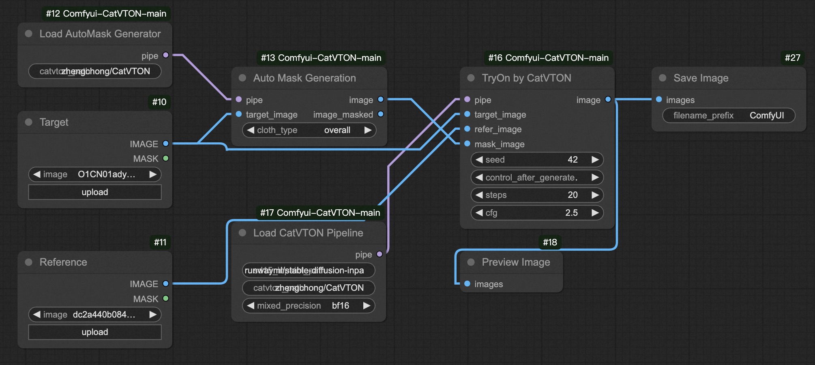
Task: Click the pipe output port on Load CatVTON Pipeline
Action: [380, 254]
